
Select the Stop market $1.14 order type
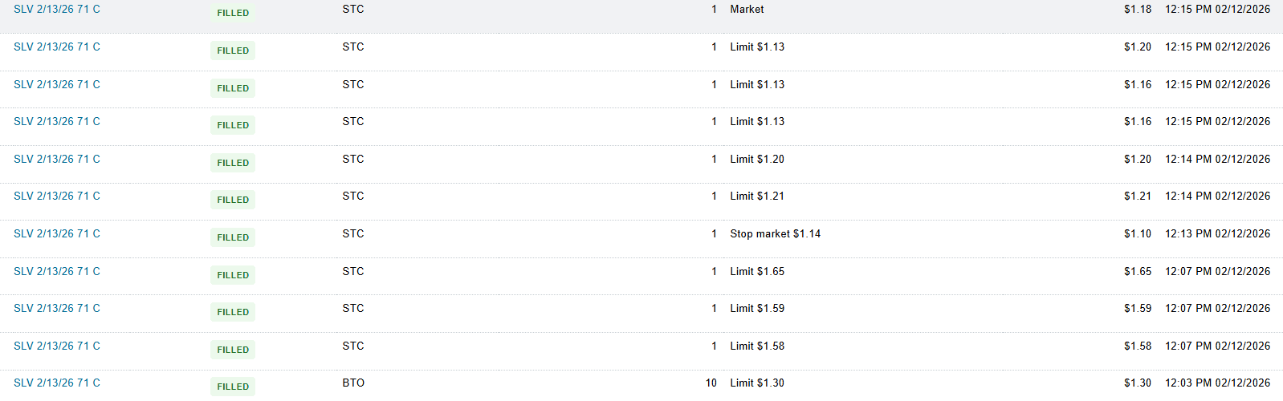click(775, 234)
